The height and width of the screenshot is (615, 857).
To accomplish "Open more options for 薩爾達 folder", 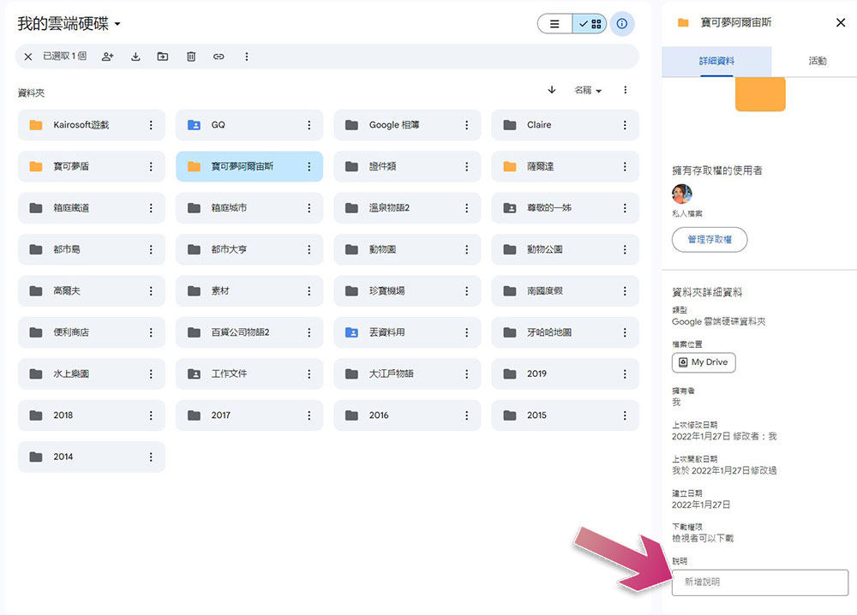I will pos(625,166).
